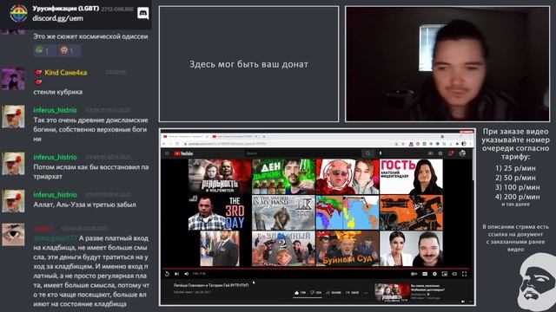556x312 pixels.
Task: Like the video with thumbs up
Action: coord(300,293)
